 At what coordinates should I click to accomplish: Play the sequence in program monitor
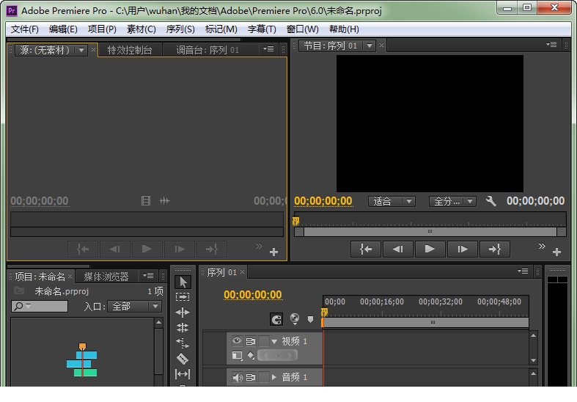tap(430, 249)
